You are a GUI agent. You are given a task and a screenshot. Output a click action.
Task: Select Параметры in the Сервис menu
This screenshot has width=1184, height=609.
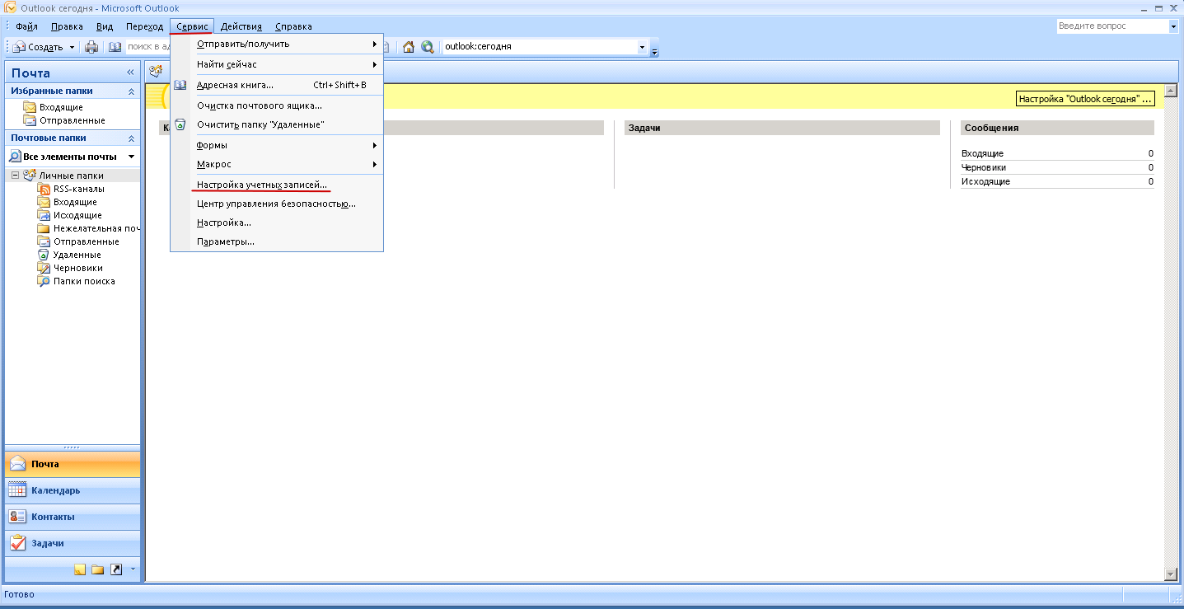click(x=225, y=241)
